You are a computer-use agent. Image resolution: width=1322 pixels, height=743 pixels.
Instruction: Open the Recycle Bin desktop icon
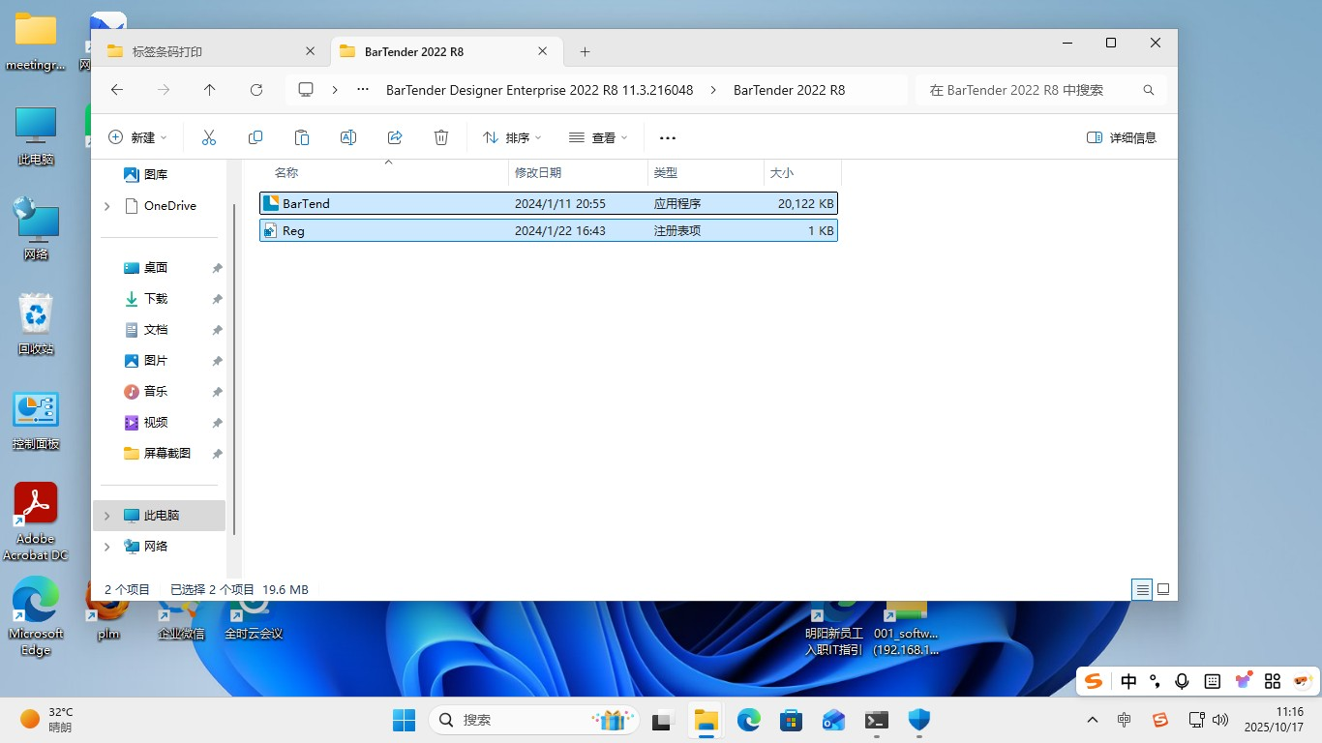(36, 323)
